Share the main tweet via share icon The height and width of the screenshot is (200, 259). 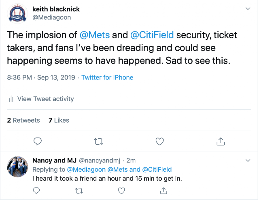click(x=221, y=142)
